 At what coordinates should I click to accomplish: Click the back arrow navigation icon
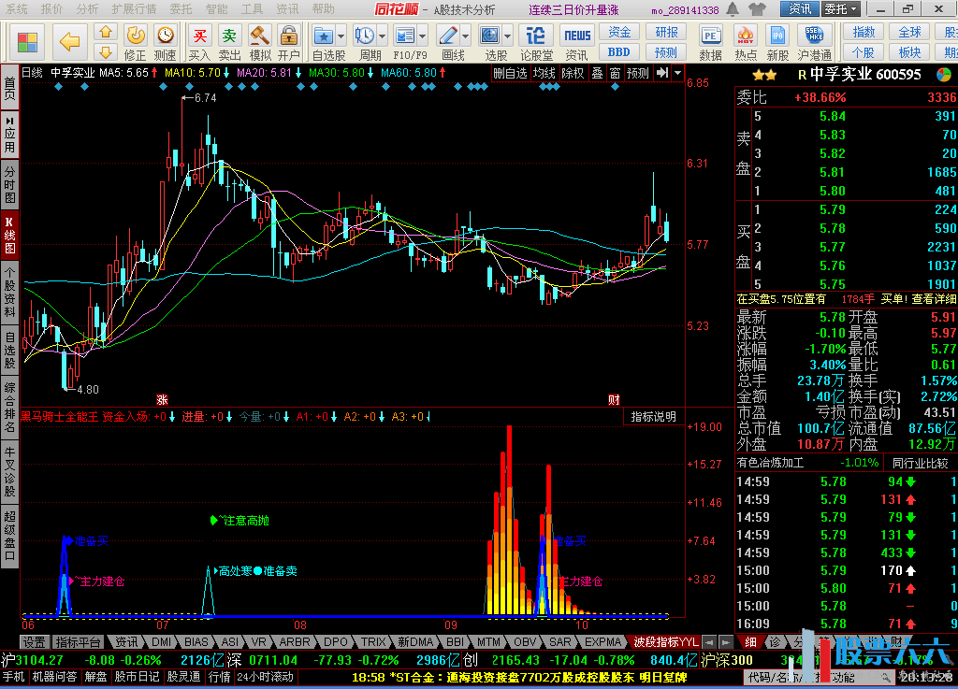[69, 41]
